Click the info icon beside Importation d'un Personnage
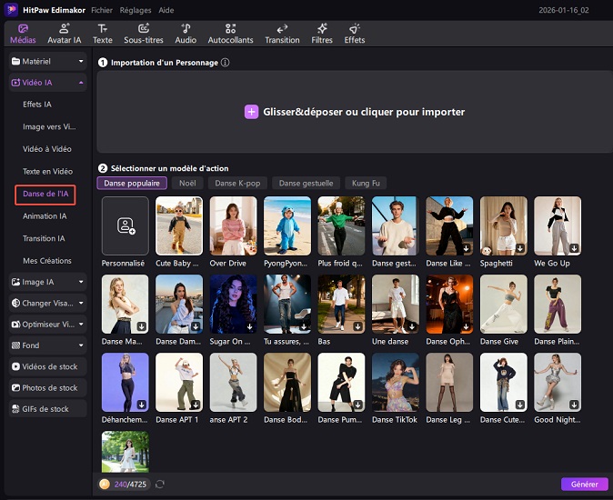Image resolution: width=613 pixels, height=500 pixels. [x=226, y=63]
